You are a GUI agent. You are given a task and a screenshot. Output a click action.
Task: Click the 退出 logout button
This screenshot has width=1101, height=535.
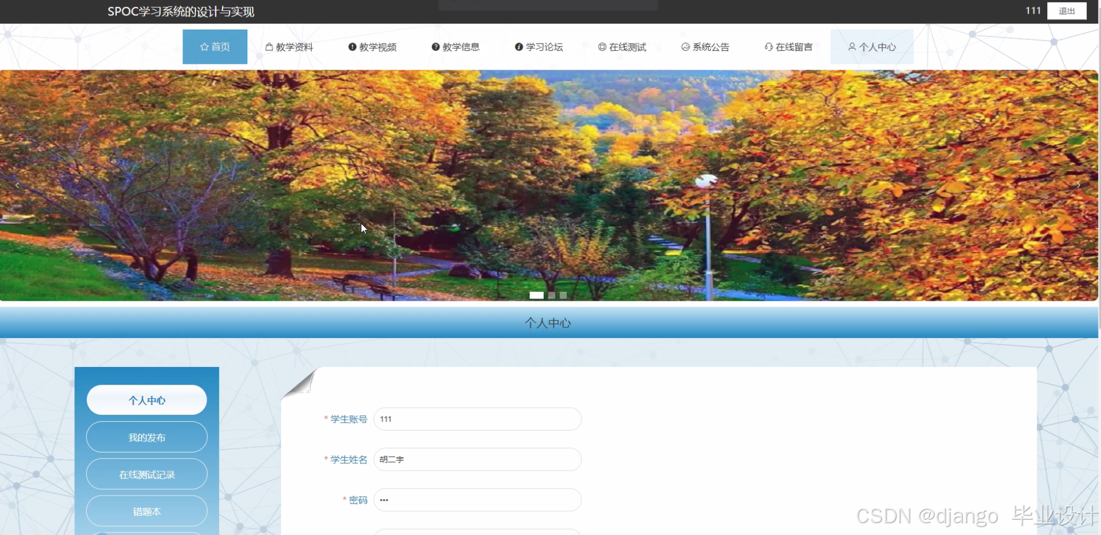pos(1066,11)
